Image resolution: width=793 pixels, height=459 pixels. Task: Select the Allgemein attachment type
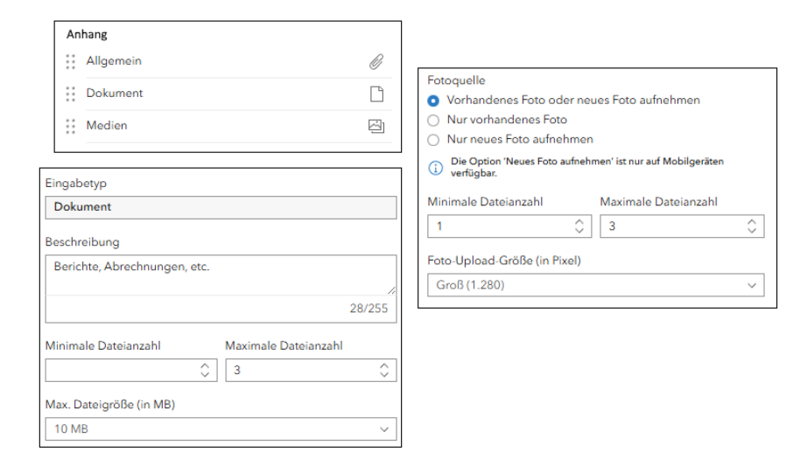point(228,61)
